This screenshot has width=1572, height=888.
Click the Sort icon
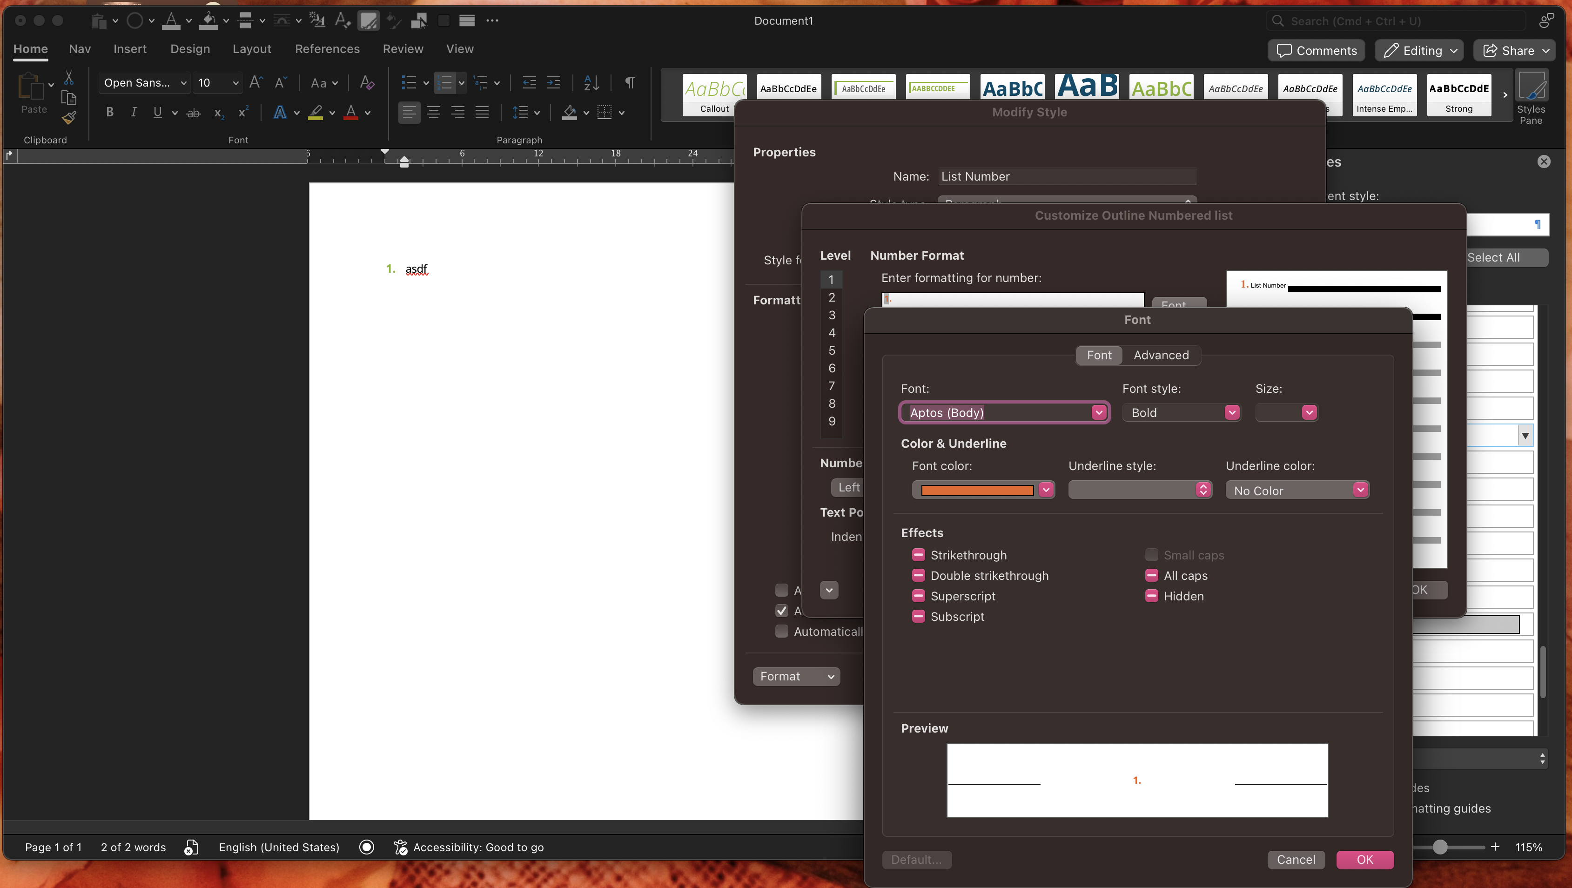coord(591,82)
